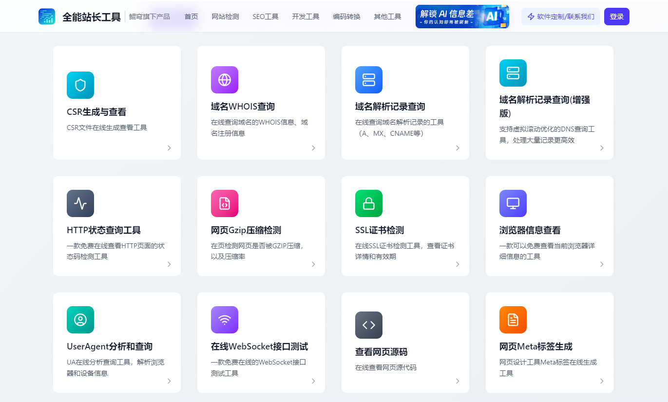Open the 域名WHOIS查询 globe icon
This screenshot has width=668, height=402.
click(224, 80)
